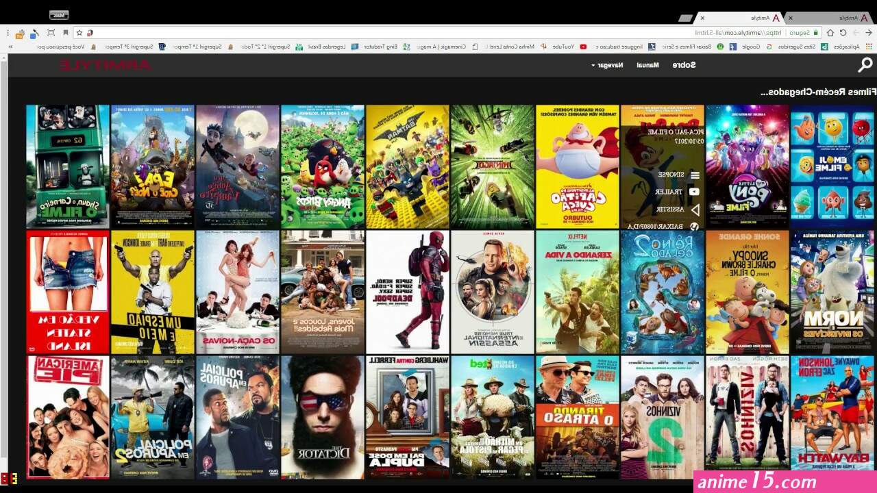This screenshot has height=493, width=877.
Task: Click the square-frame screenshot extension icon
Action: coord(51,32)
